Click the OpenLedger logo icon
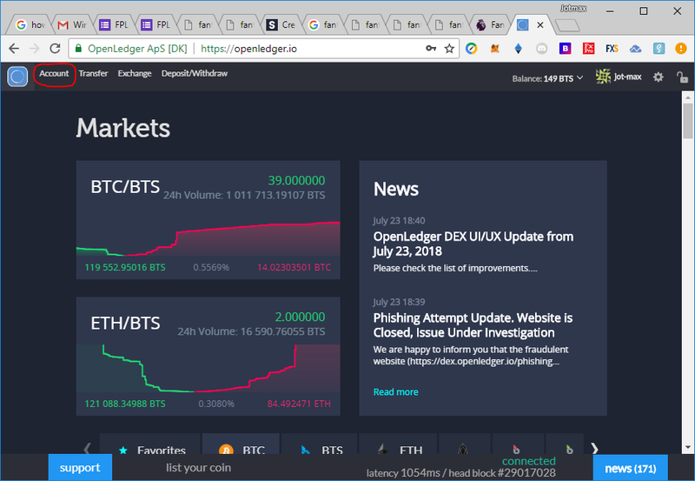The height and width of the screenshot is (481, 695). coord(17,77)
